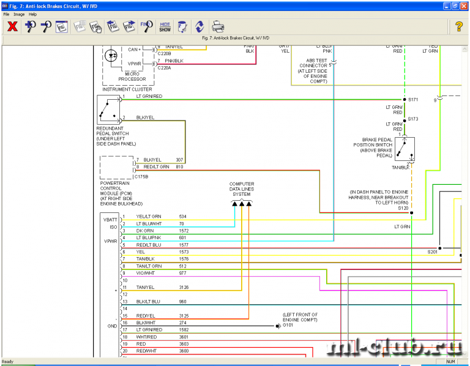Open the File menu
The image size is (470, 366).
point(6,14)
